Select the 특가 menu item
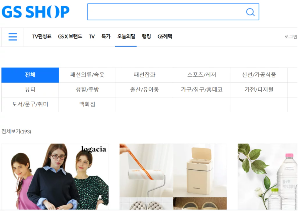 106,36
